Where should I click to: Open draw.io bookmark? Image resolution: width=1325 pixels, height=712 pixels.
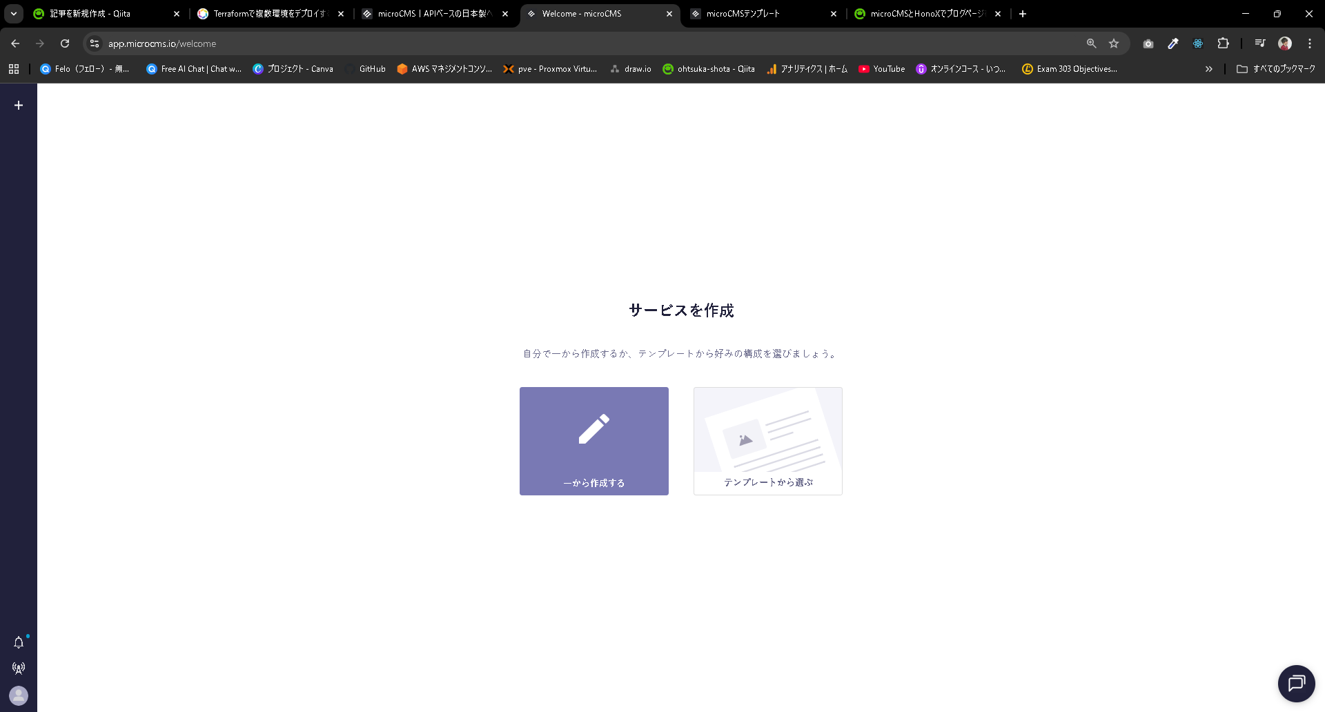pyautogui.click(x=631, y=69)
